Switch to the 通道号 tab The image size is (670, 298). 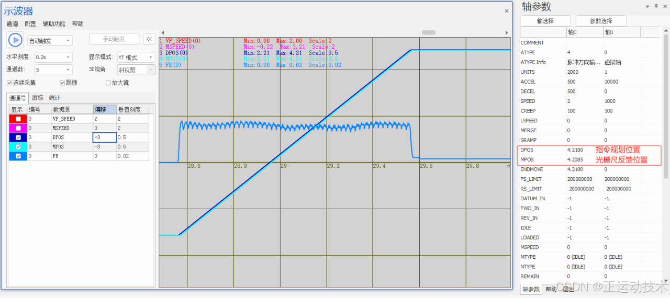tap(18, 98)
